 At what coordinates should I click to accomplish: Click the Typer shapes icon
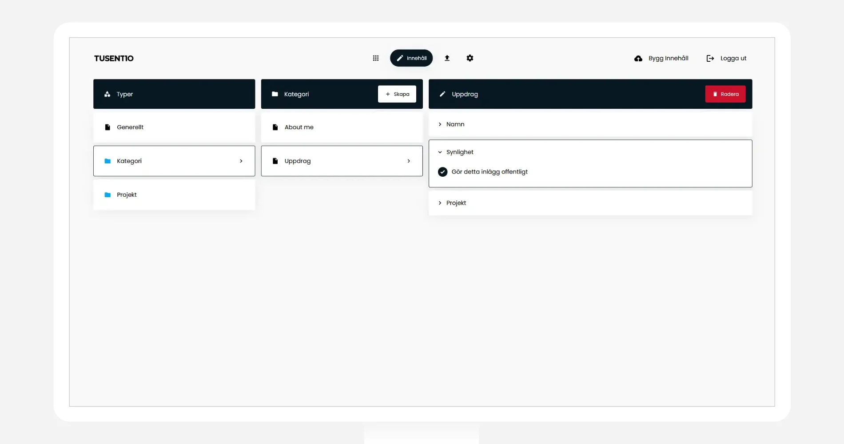coord(107,94)
